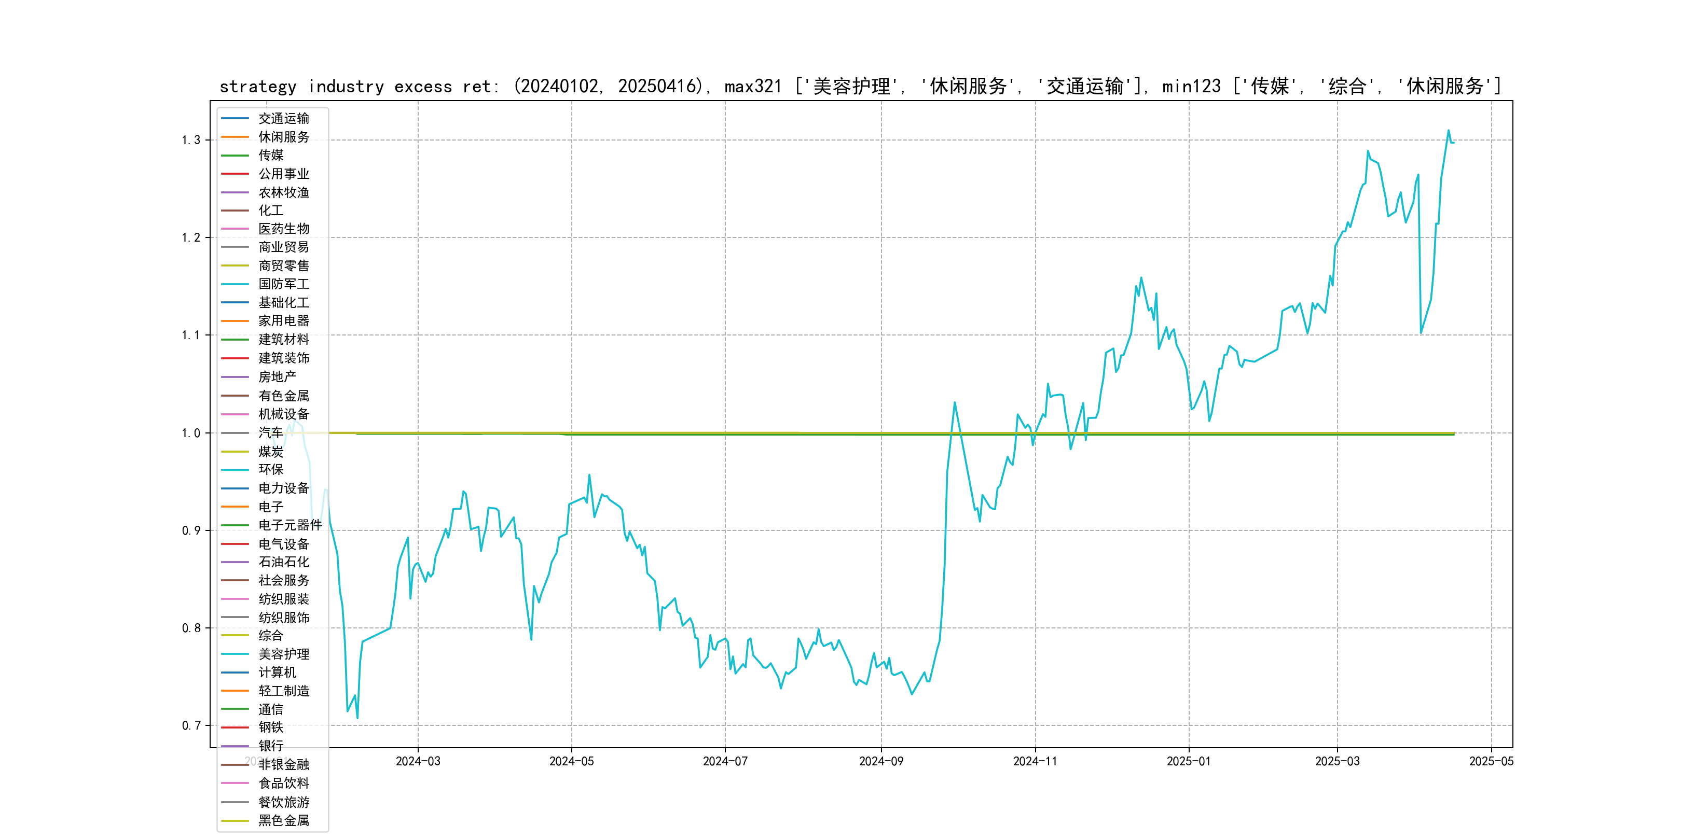Click the 1.3 y-axis tick label

tap(190, 140)
